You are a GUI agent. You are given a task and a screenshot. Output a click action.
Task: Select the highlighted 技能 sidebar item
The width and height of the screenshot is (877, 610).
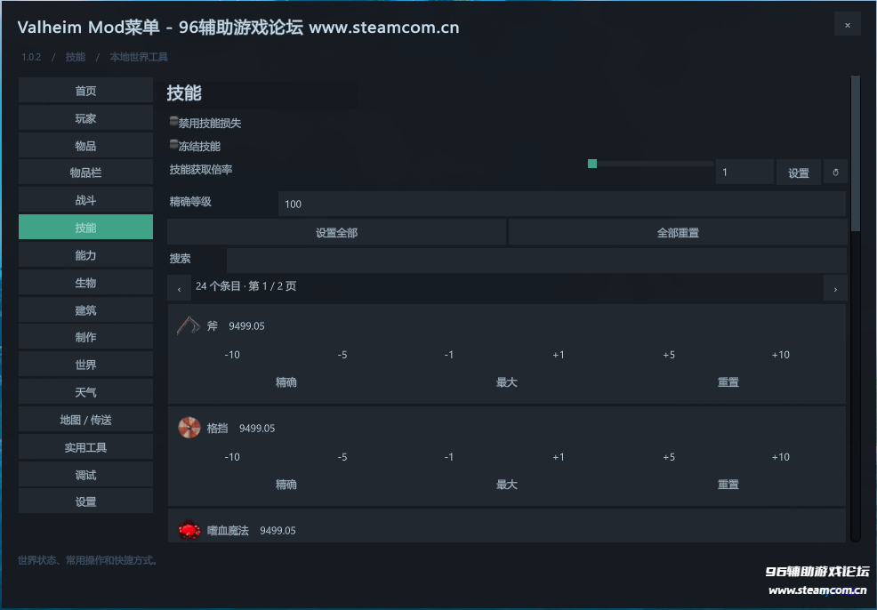coord(85,227)
